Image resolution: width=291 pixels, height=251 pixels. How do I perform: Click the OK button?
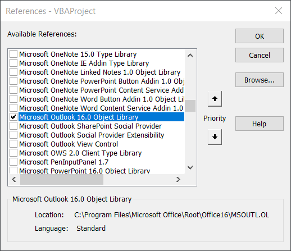(x=260, y=36)
